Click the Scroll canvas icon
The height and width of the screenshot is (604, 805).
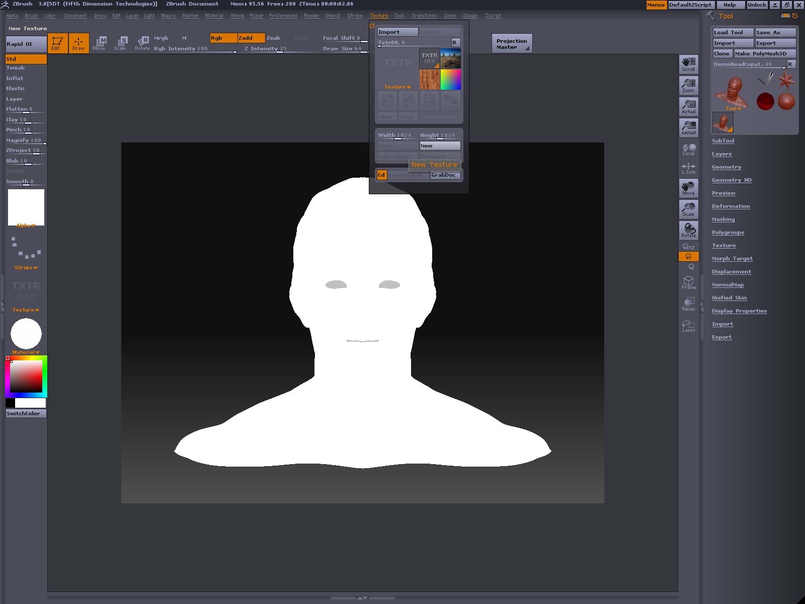pyautogui.click(x=688, y=64)
